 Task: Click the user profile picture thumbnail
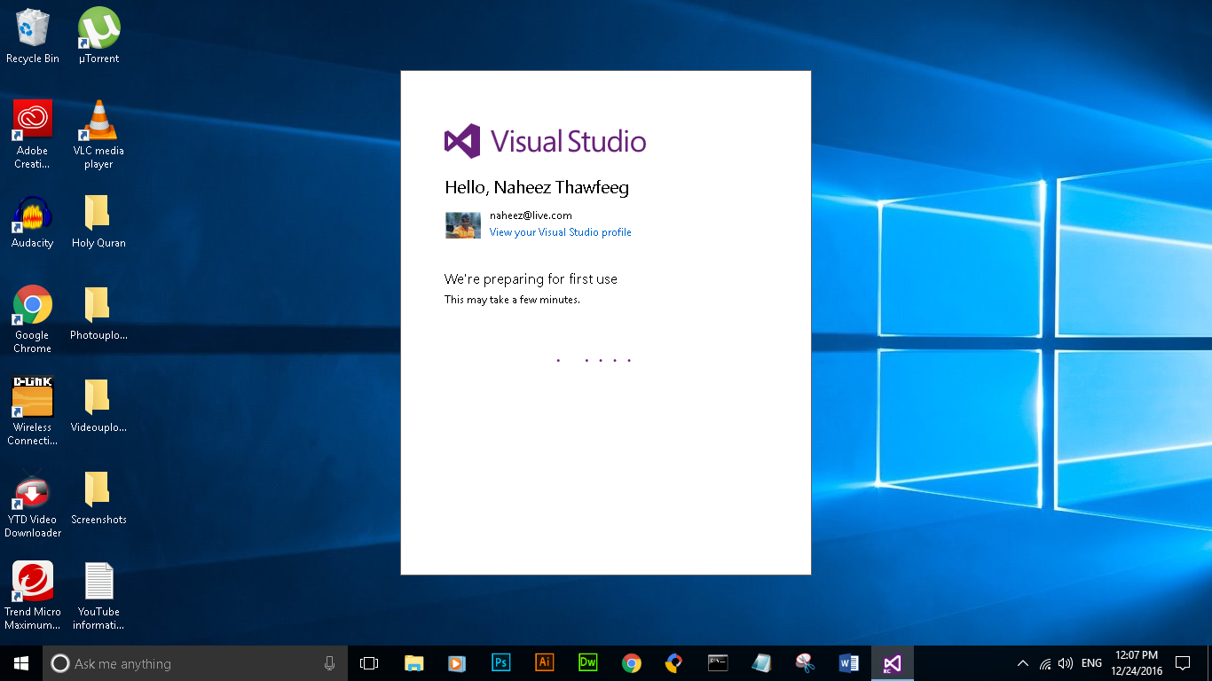pyautogui.click(x=463, y=225)
